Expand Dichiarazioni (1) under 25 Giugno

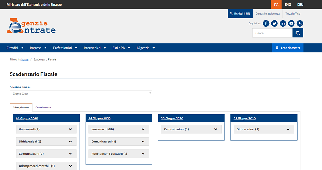[264, 129]
